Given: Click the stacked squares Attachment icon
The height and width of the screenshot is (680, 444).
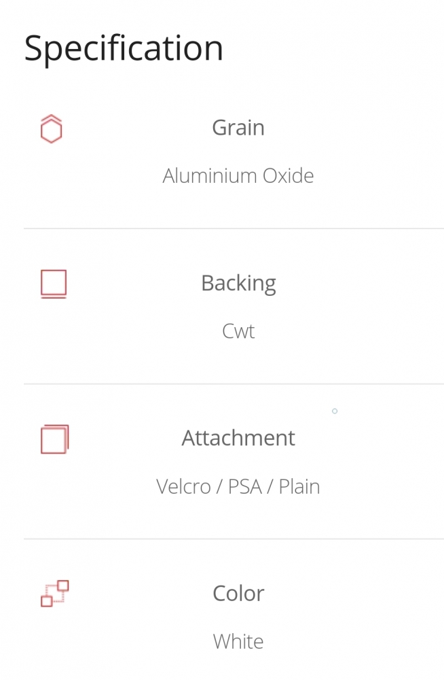Looking at the screenshot, I should (54, 439).
